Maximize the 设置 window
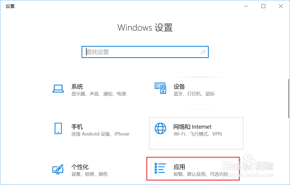 tap(263, 6)
